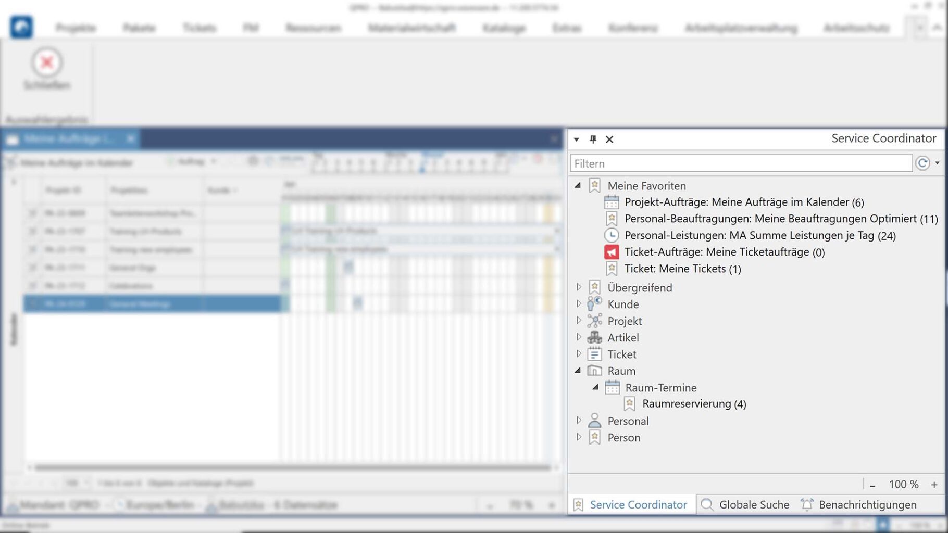Click the refresh icon beside the filter field
The height and width of the screenshot is (533, 948).
[922, 163]
